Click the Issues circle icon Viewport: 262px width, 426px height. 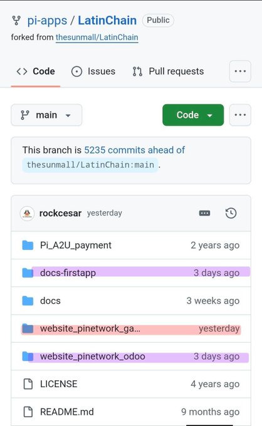click(76, 71)
